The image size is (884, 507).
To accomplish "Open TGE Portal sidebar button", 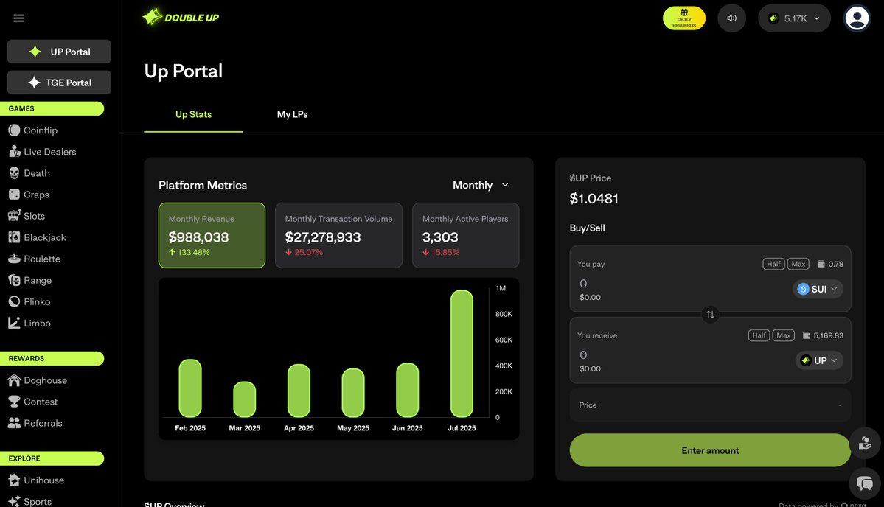I will coord(59,83).
